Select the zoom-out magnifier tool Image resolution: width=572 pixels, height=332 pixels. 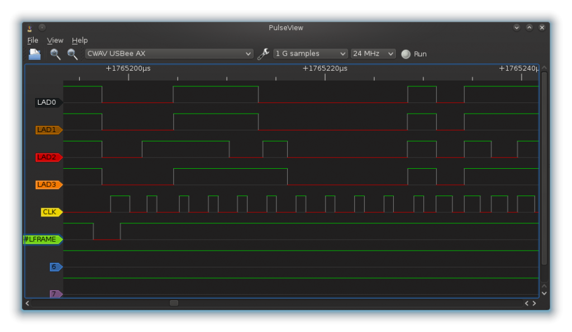coord(72,53)
